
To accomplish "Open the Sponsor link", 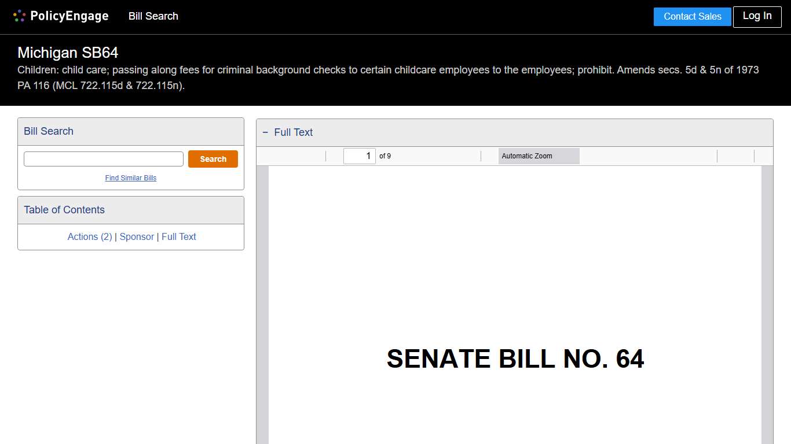I will [x=137, y=236].
